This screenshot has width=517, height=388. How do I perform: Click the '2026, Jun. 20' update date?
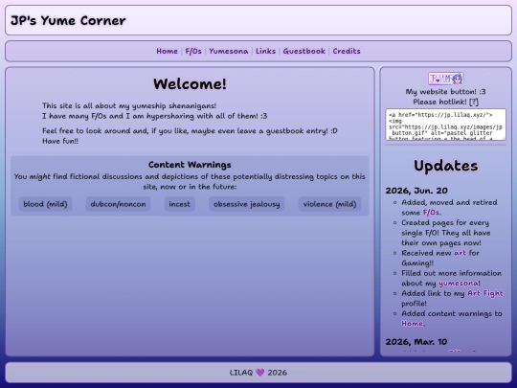point(416,191)
